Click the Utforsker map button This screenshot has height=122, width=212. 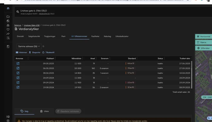coord(204,48)
